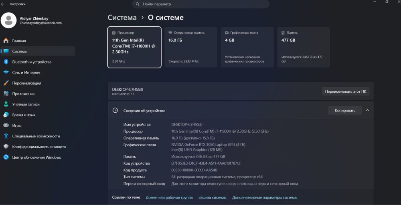The height and width of the screenshot is (205, 401).
Task: Click Nitro AN515-57 model text
Action: [x=123, y=94]
